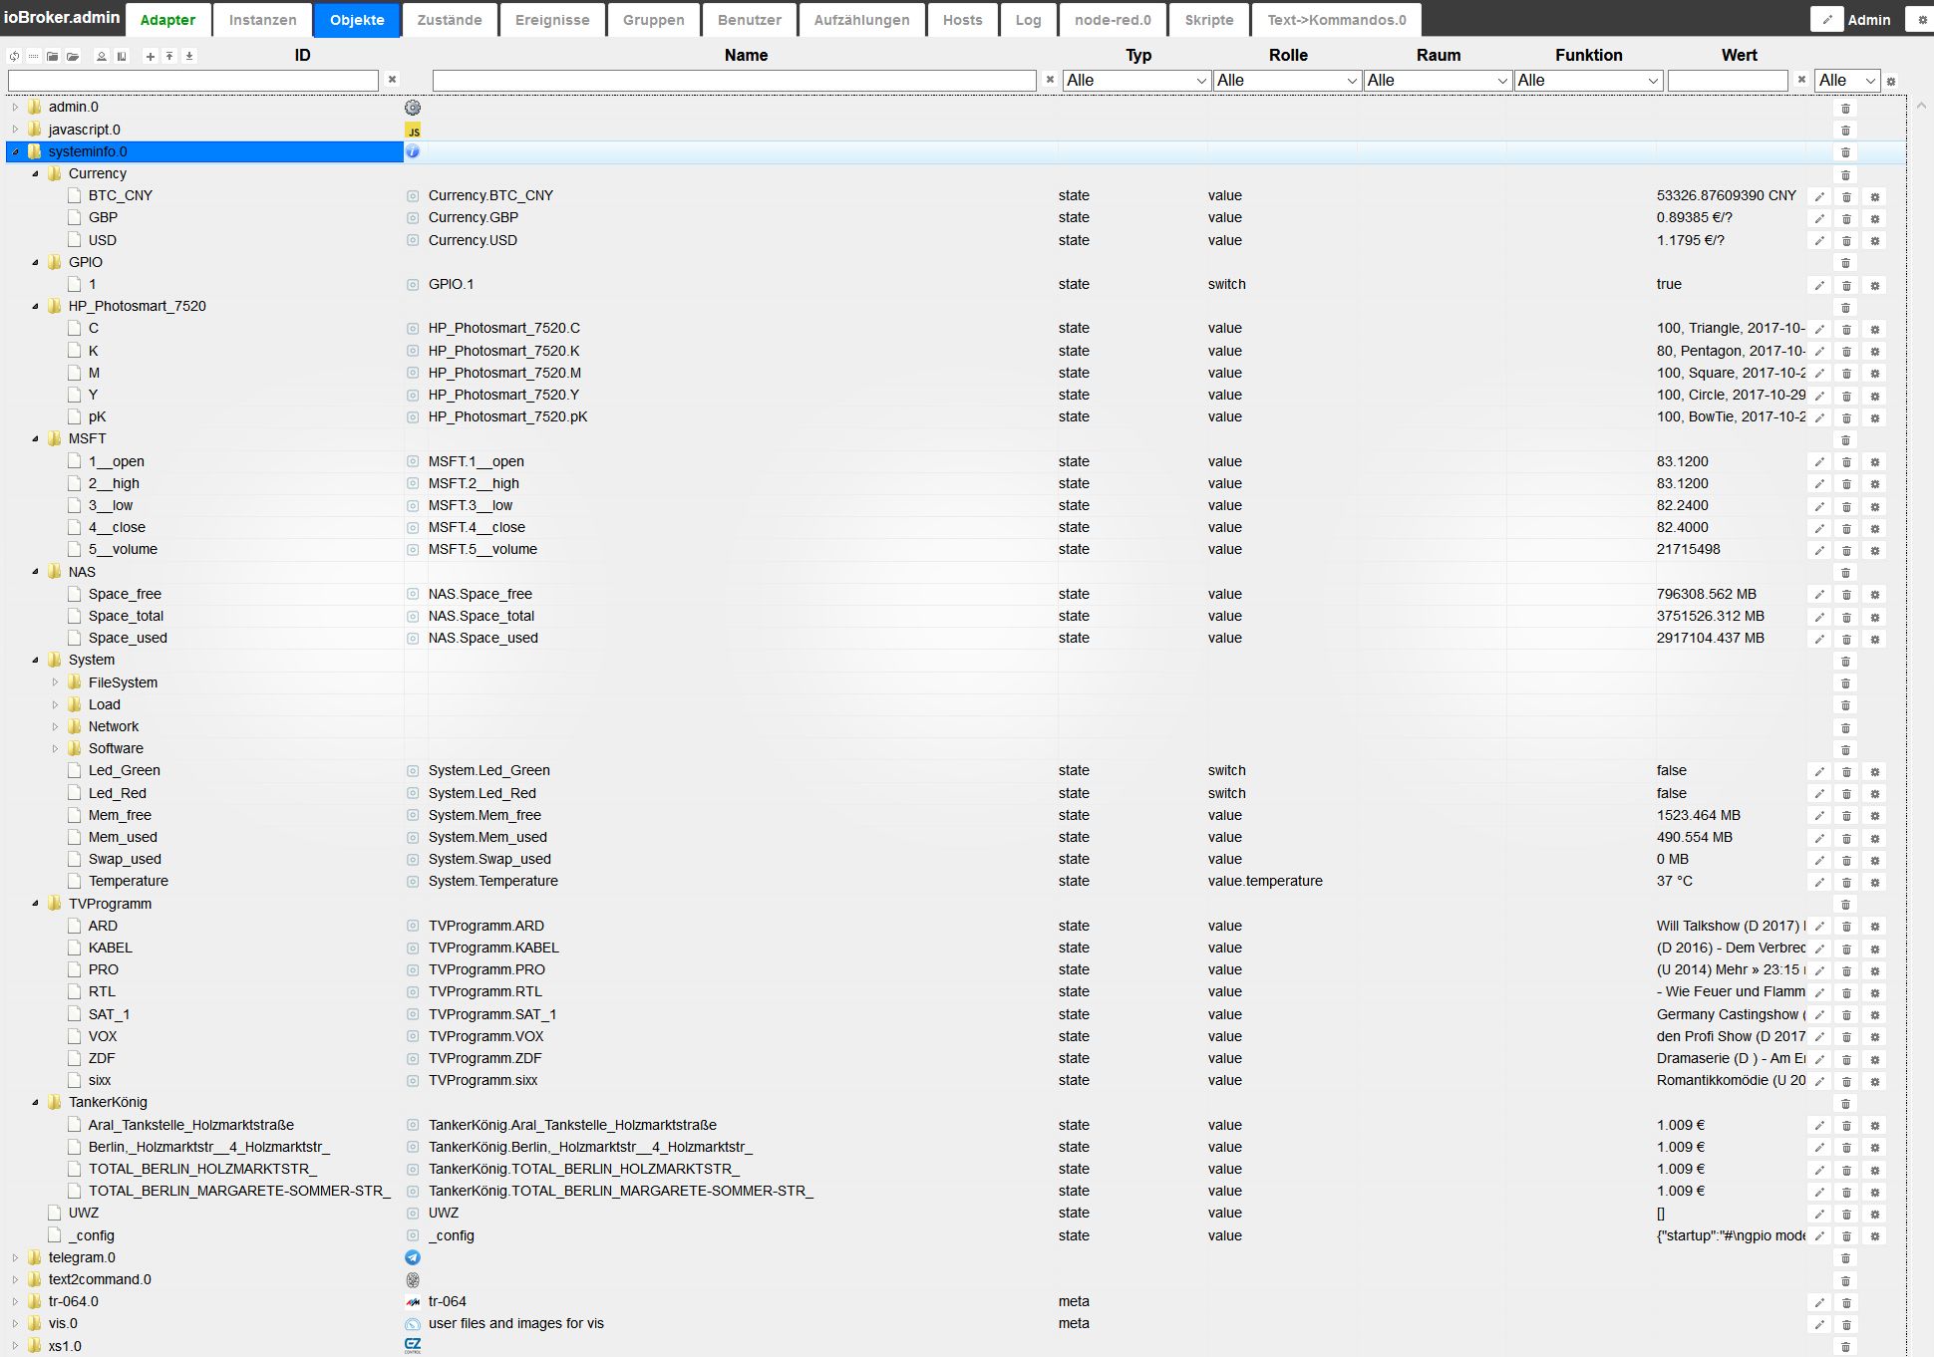Click the value '21715498'
Image resolution: width=1934 pixels, height=1357 pixels.
[1689, 549]
